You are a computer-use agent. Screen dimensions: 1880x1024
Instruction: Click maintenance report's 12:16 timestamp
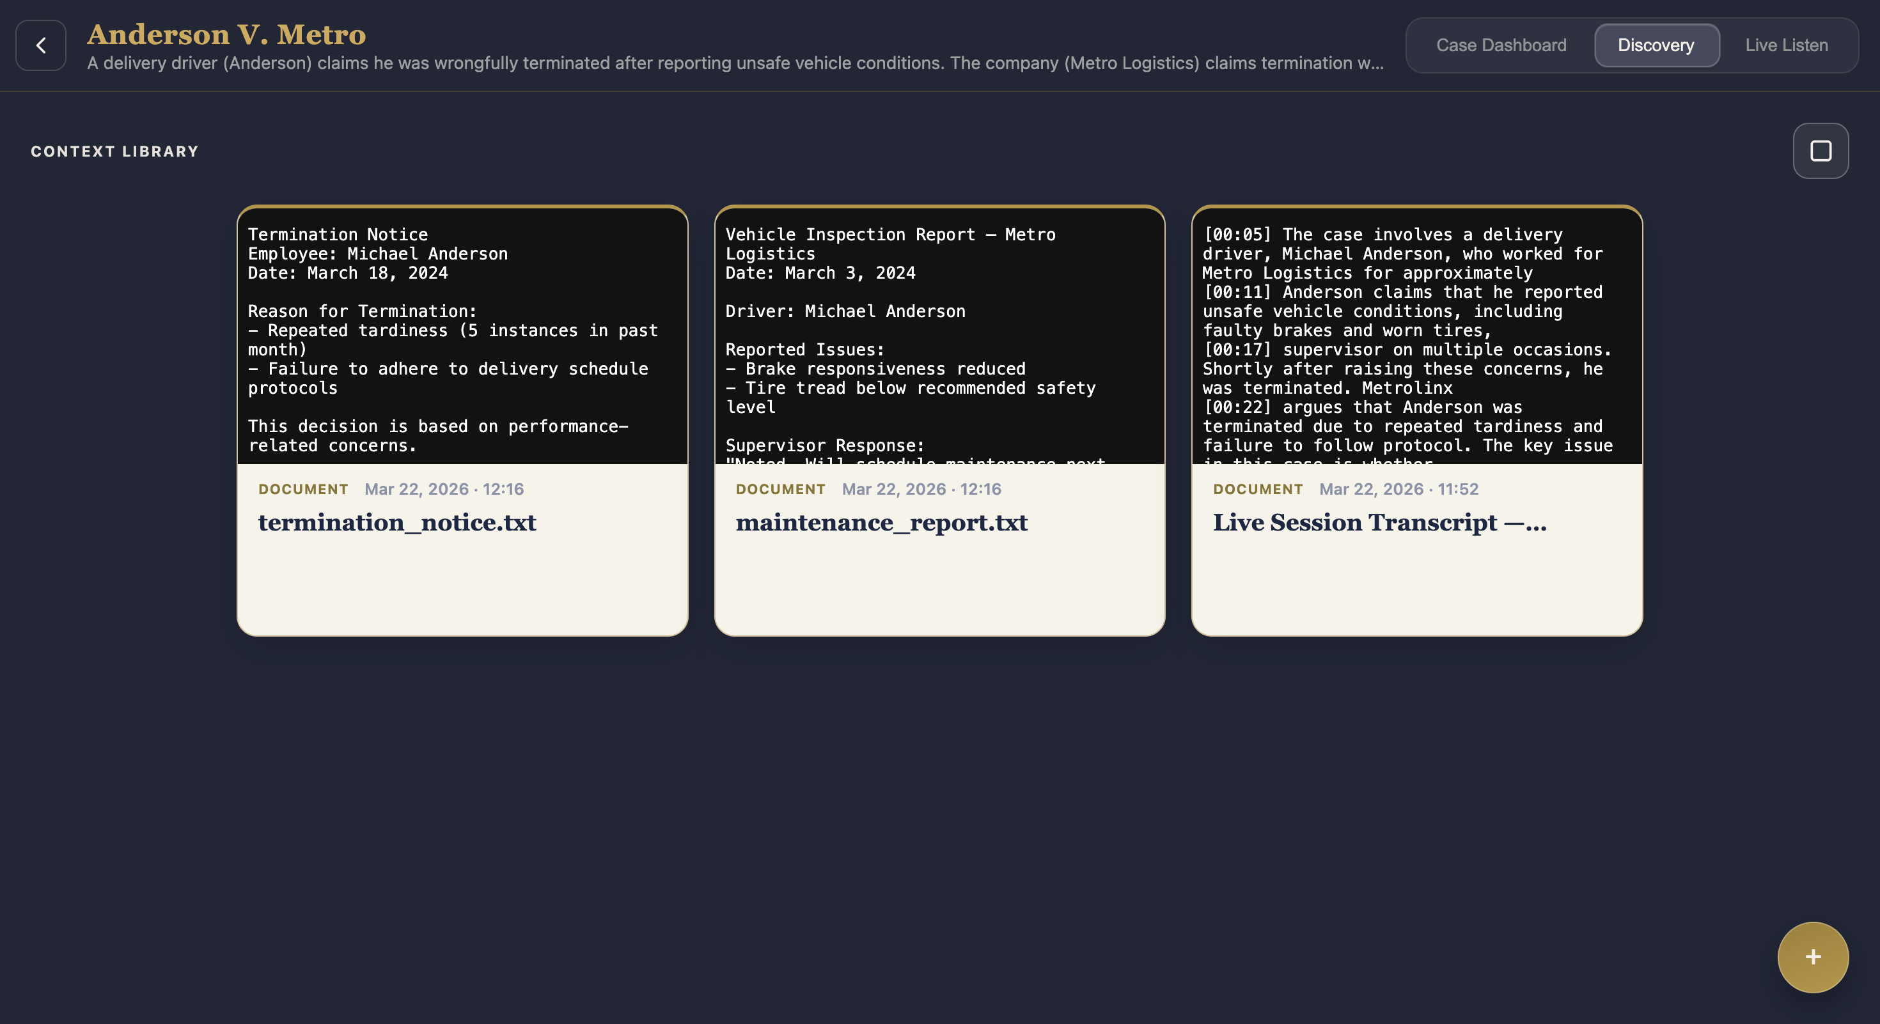pyautogui.click(x=921, y=490)
